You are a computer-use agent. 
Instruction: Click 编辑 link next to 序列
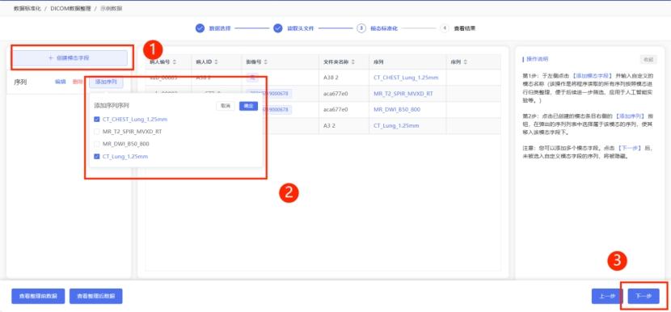[x=61, y=82]
